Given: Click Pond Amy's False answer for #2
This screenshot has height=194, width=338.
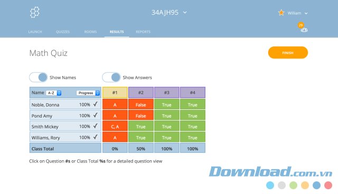Looking at the screenshot, I should pos(141,115).
